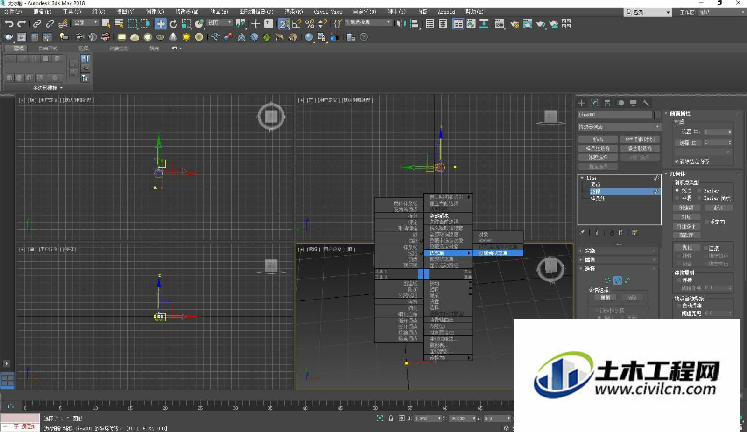Image resolution: width=747 pixels, height=432 pixels.
Task: Open the 视图 reference coordinate dropdown
Action: coord(219,22)
